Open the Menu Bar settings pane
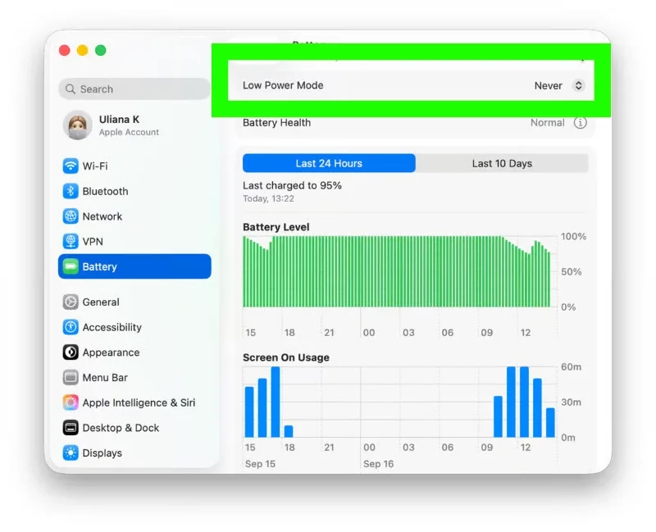656x532 pixels. [x=105, y=378]
